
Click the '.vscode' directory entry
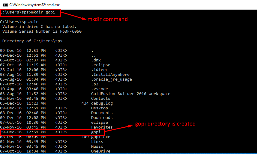click(100, 89)
